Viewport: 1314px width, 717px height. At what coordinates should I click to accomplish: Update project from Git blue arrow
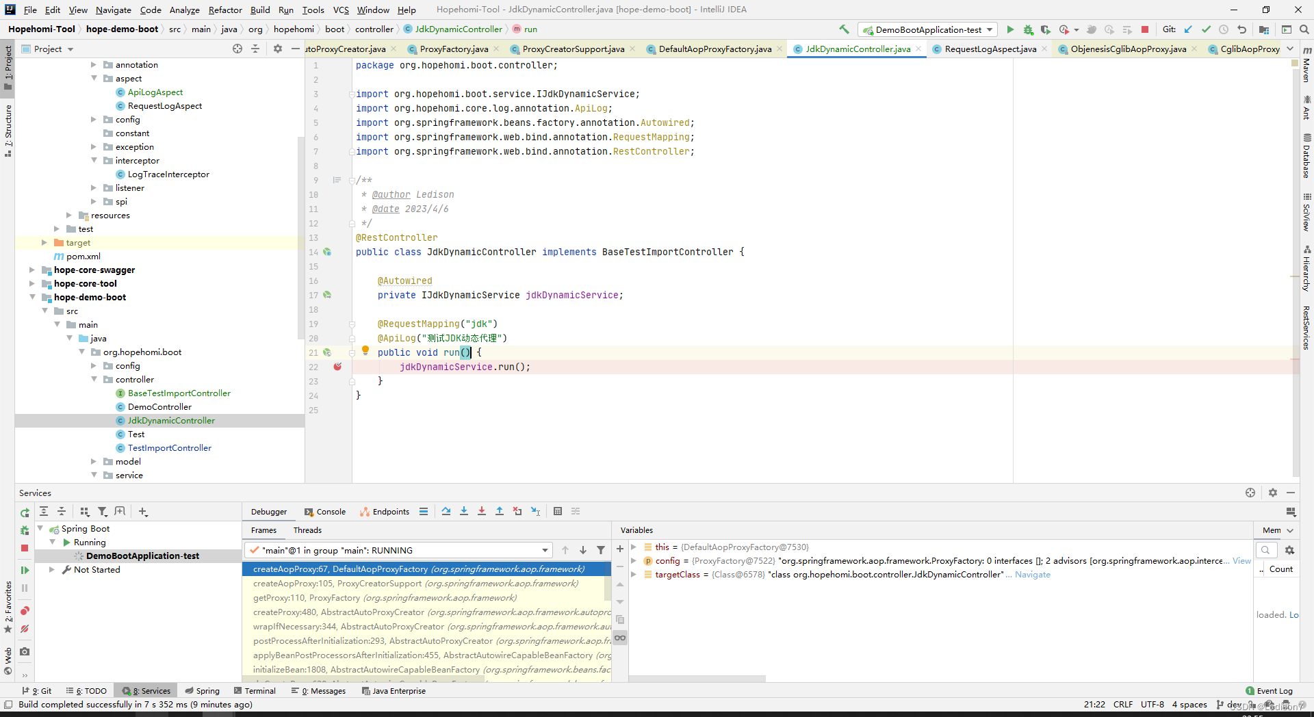pyautogui.click(x=1188, y=29)
